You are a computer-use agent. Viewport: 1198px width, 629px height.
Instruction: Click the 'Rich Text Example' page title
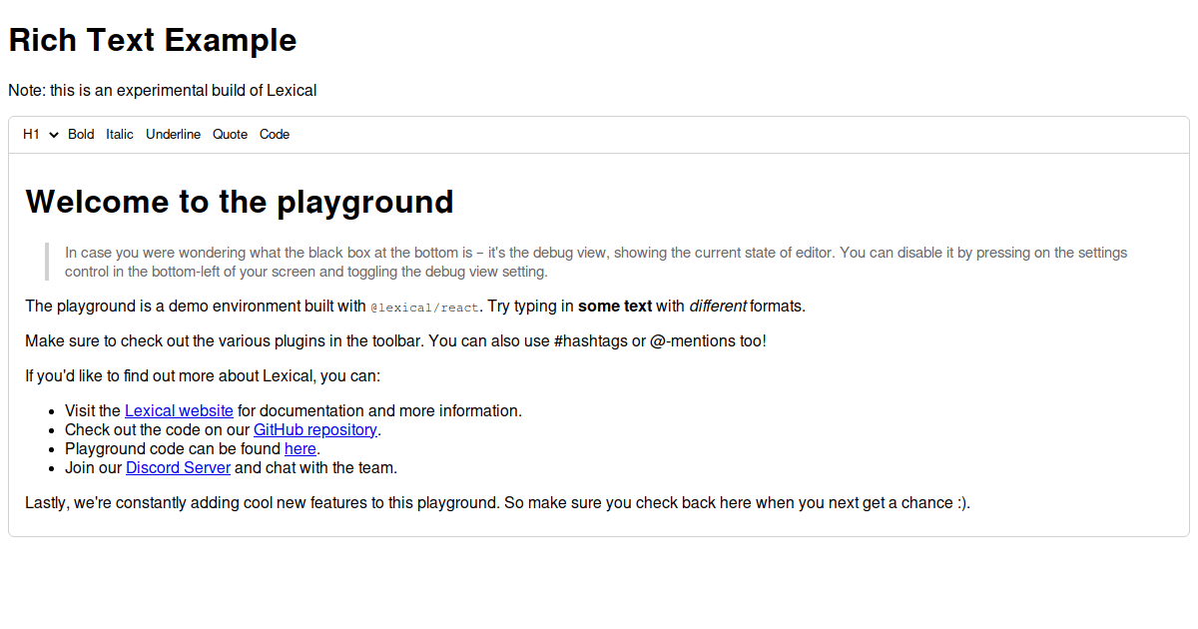tap(152, 40)
